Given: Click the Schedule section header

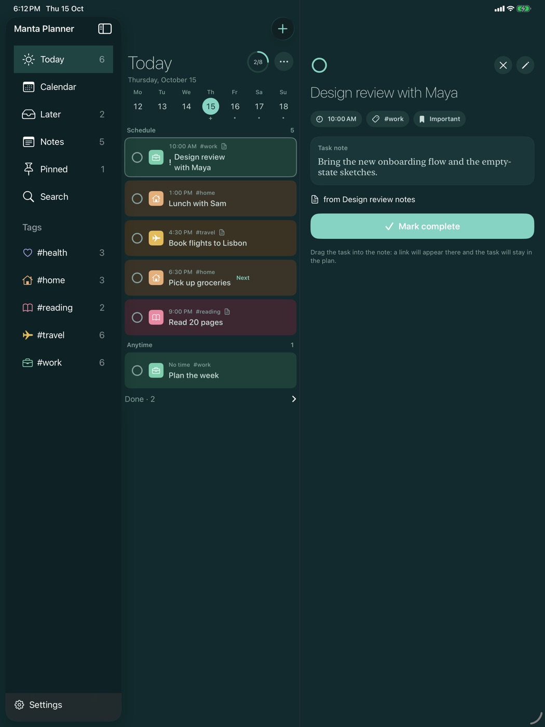Looking at the screenshot, I should [x=141, y=130].
